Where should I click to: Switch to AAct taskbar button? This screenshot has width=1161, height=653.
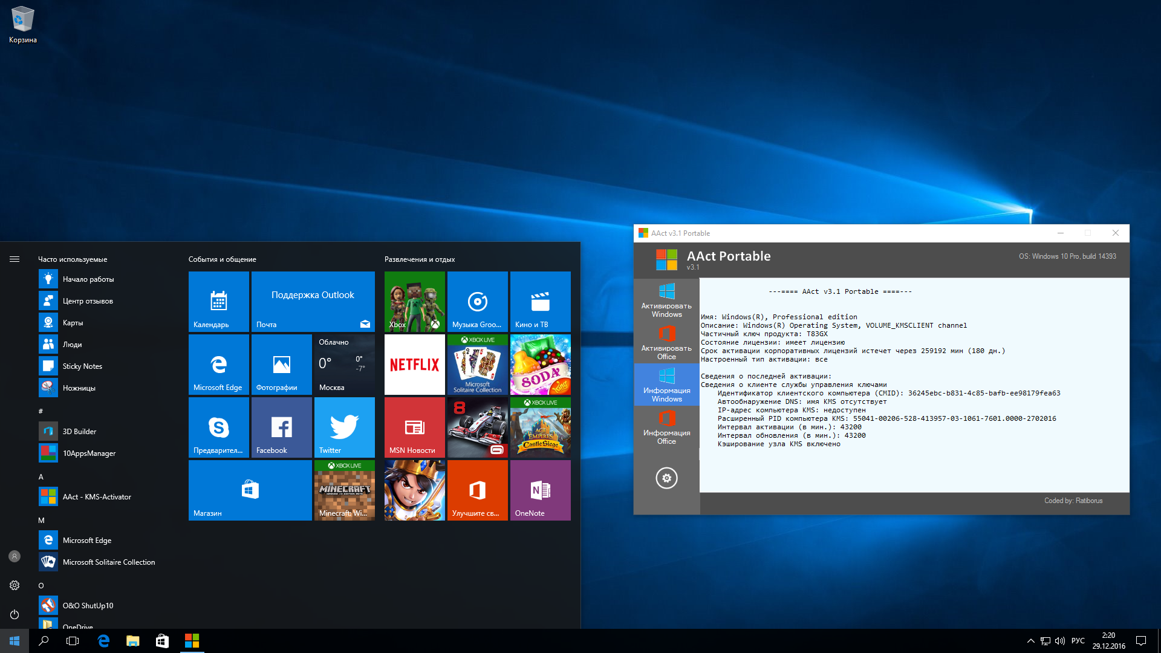pyautogui.click(x=192, y=641)
